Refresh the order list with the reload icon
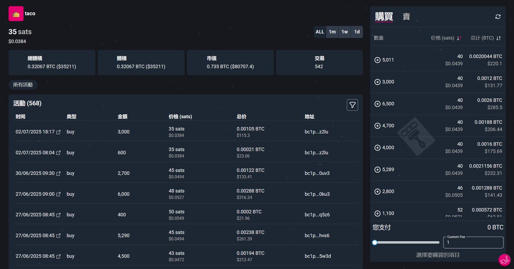This screenshot has width=514, height=269. tap(498, 17)
